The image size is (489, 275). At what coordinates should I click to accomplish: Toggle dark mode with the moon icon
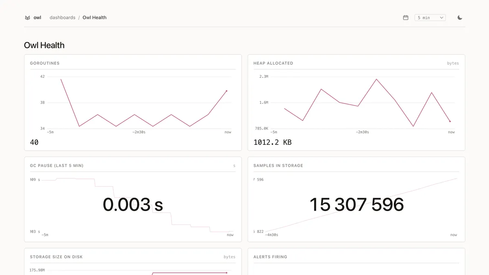coord(460,18)
